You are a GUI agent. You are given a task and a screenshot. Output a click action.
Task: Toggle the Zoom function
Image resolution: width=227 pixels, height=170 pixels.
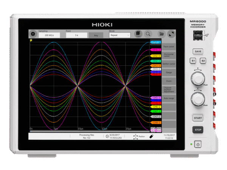pos(169,81)
